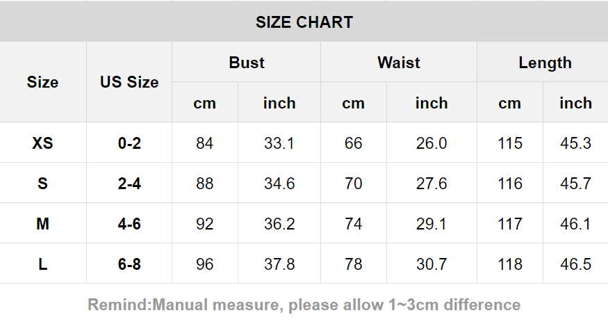Select the S size row label

click(x=42, y=184)
